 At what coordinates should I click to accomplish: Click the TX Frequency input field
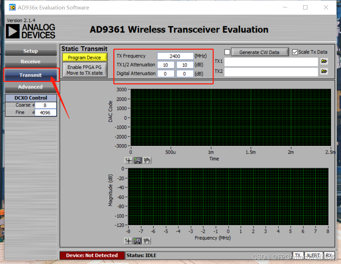point(175,56)
